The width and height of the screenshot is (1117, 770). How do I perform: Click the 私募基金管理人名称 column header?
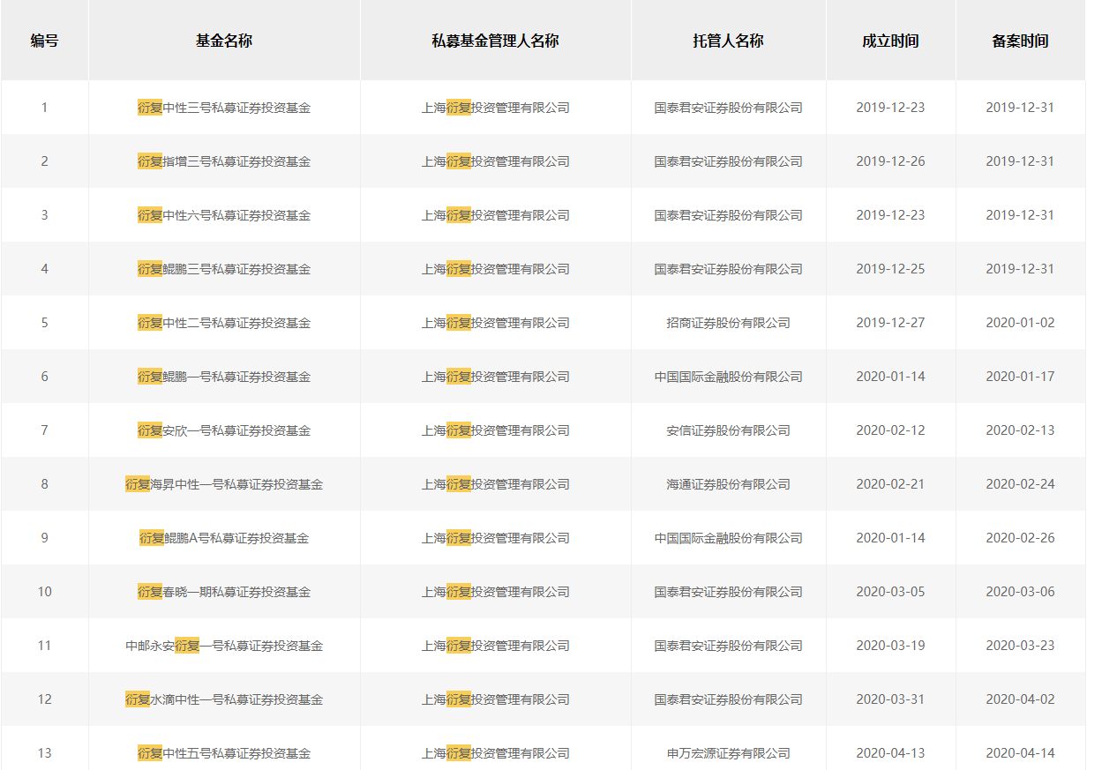click(x=495, y=41)
